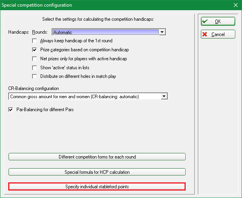Screen dimensions: 242x198
Task: Check 'Distribute on different holes in match play'
Action: pos(35,76)
